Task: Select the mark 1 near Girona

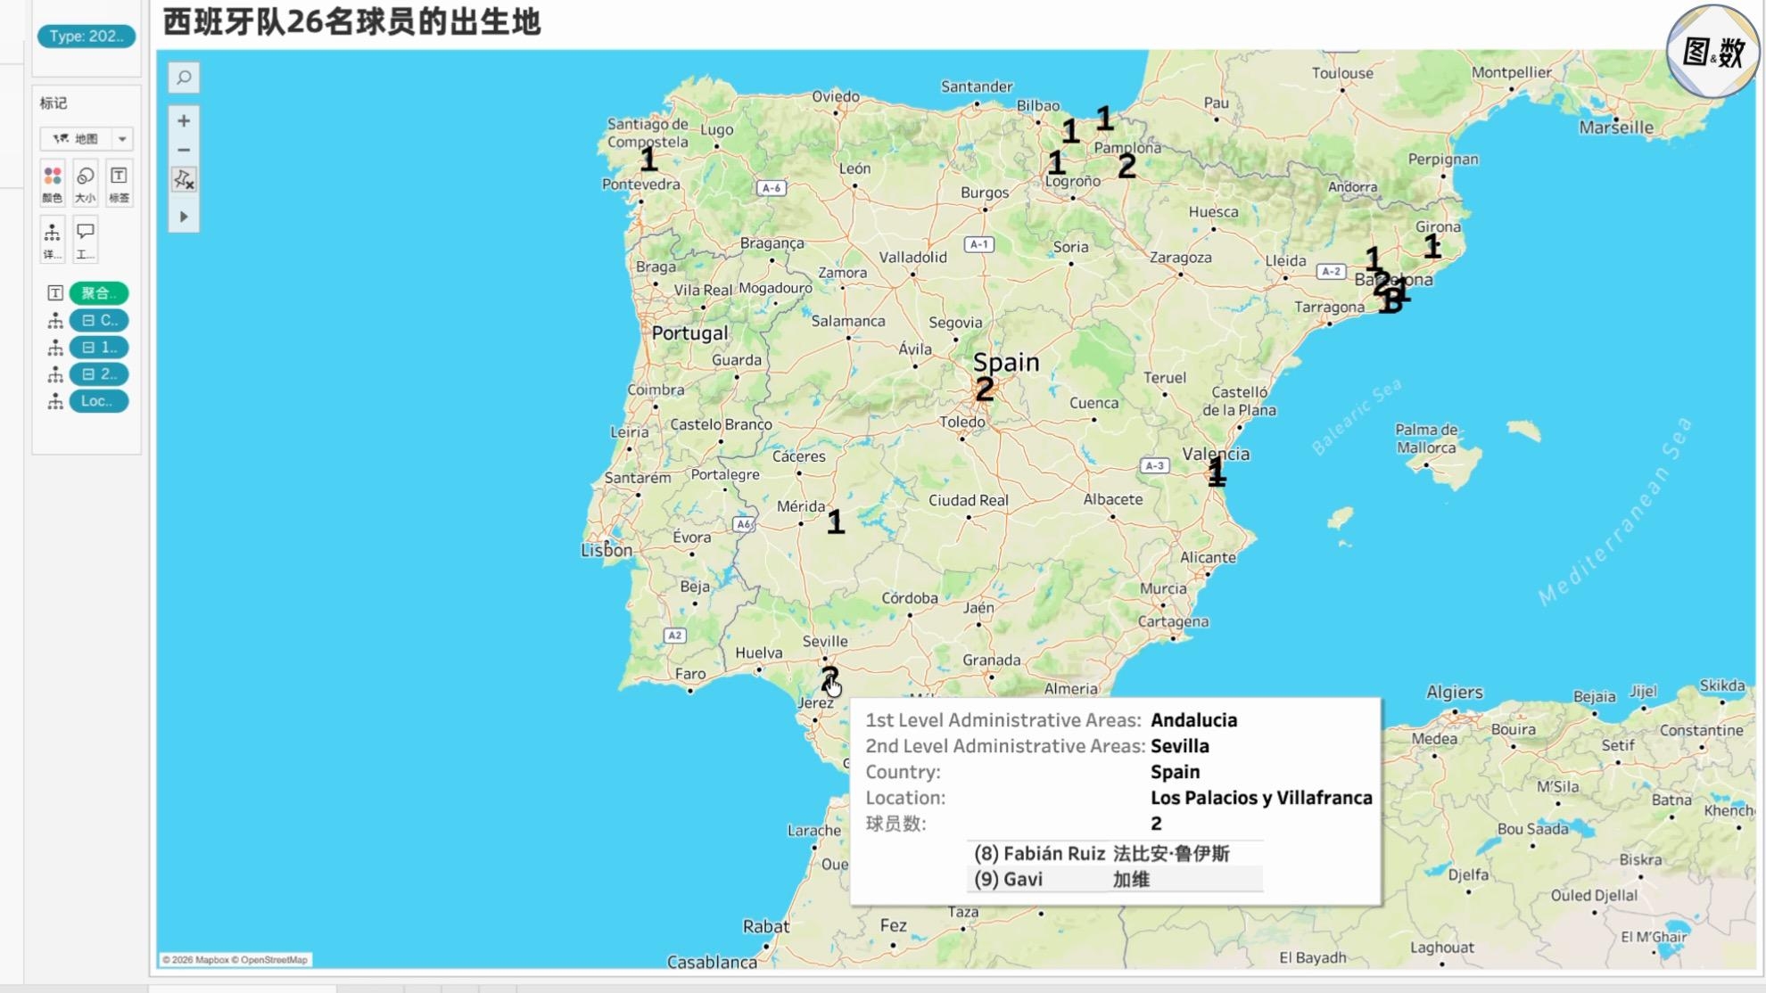Action: [x=1432, y=246]
